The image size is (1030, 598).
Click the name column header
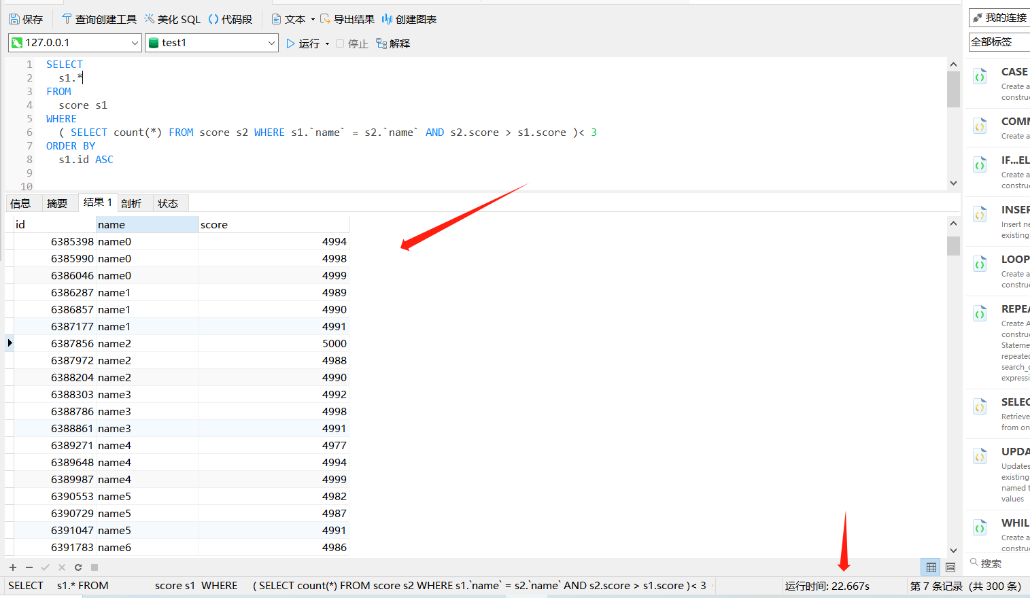pos(147,224)
